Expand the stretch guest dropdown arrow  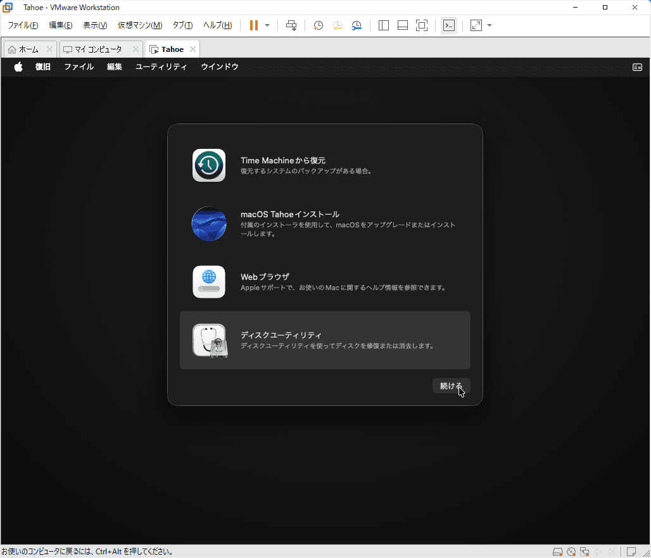point(490,25)
